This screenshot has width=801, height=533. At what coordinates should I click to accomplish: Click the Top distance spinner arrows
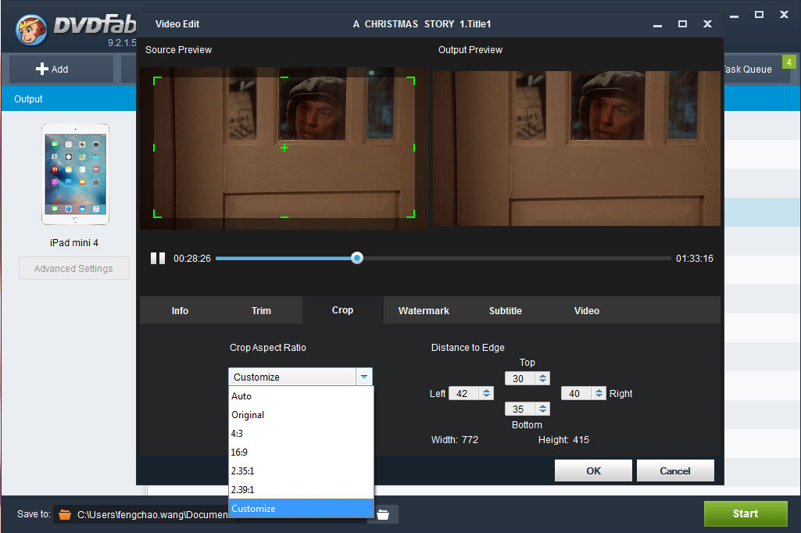point(542,378)
